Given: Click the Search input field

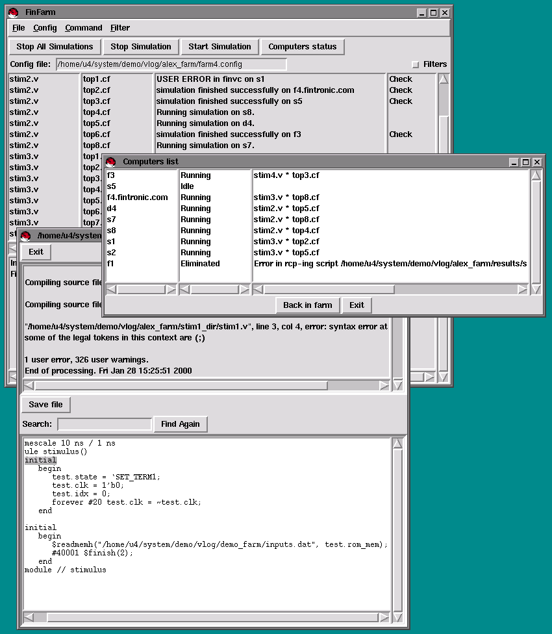Looking at the screenshot, I should [104, 424].
